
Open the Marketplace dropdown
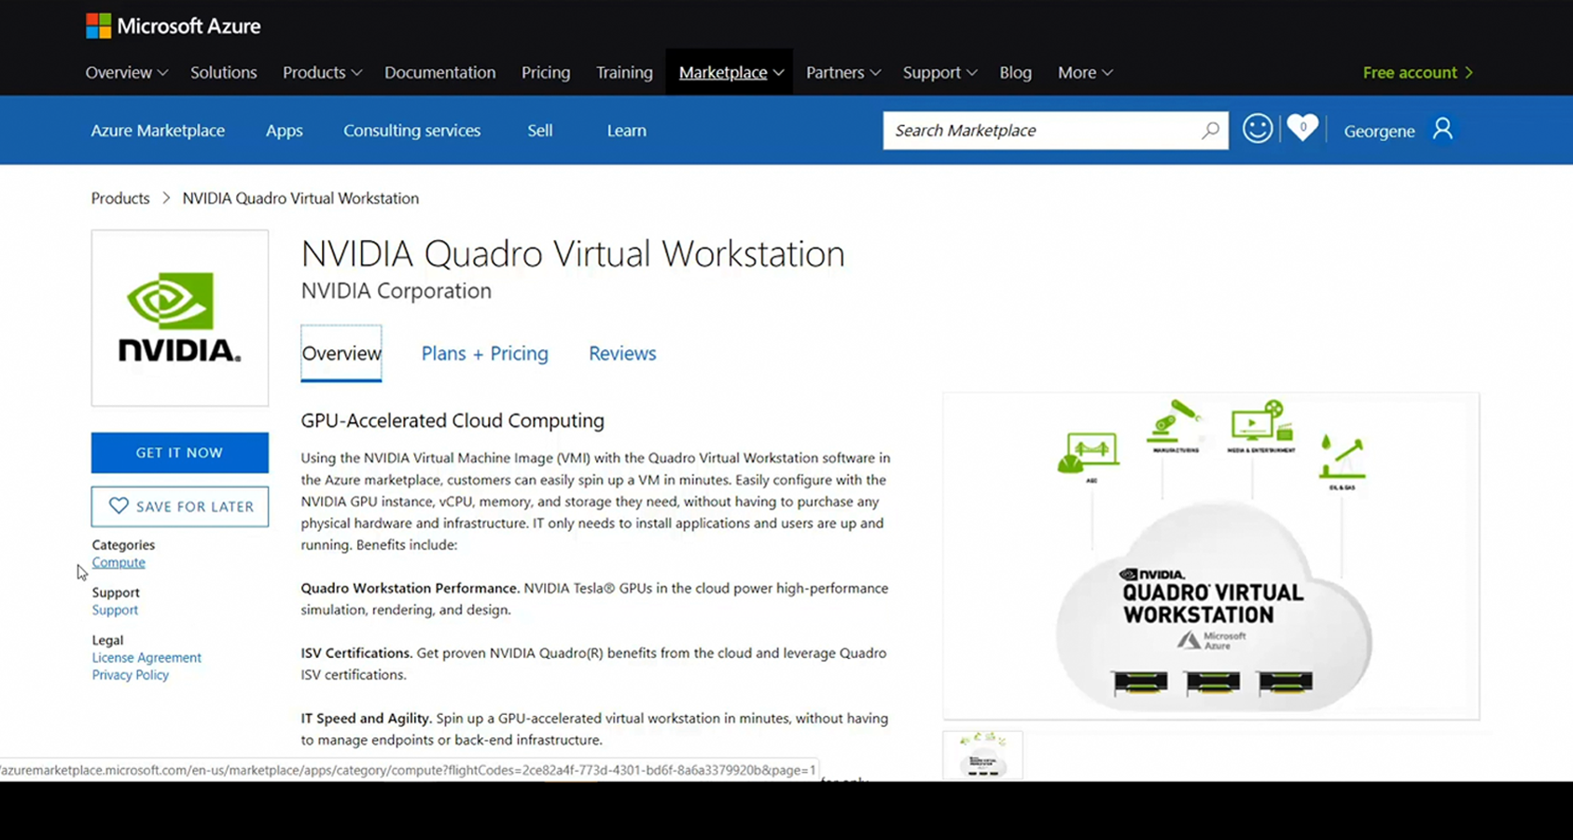click(730, 73)
